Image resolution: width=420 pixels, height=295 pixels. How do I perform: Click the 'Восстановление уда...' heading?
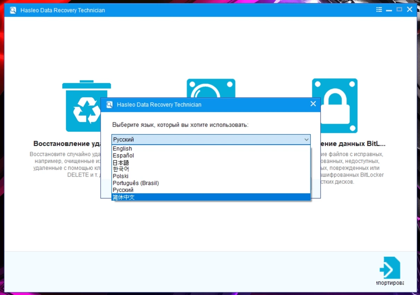tap(67, 144)
